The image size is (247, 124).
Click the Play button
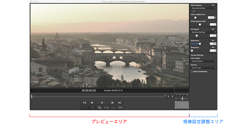coord(102,103)
